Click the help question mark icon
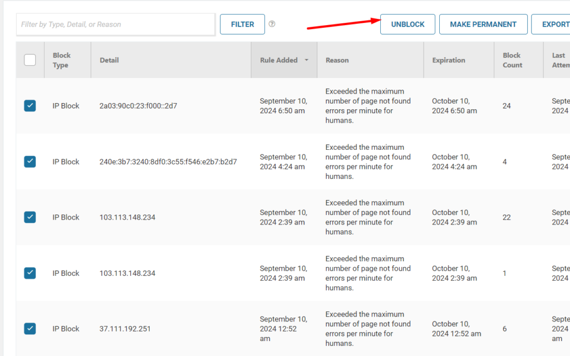The width and height of the screenshot is (570, 356). point(272,24)
